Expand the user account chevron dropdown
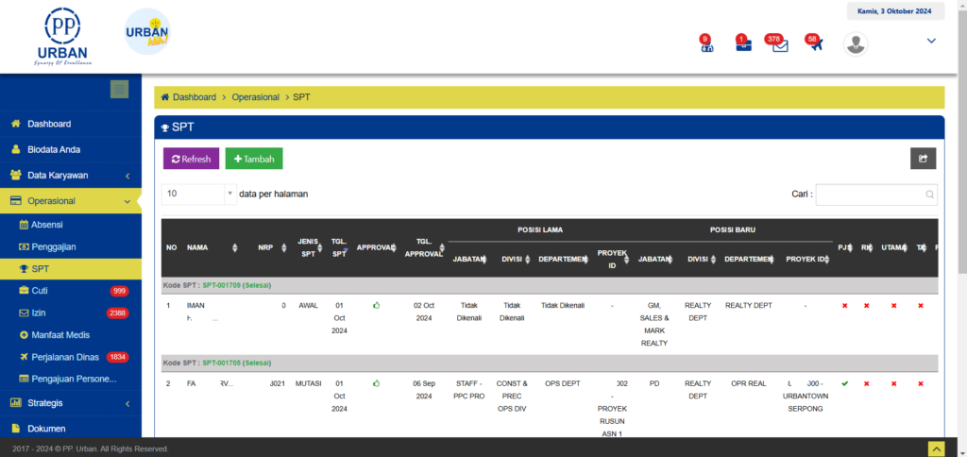 click(931, 41)
